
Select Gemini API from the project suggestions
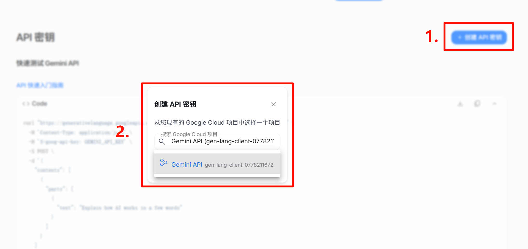(x=217, y=164)
